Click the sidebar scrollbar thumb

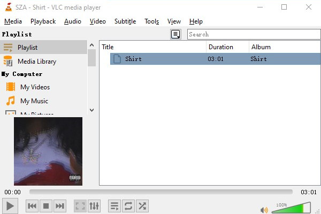(x=91, y=58)
